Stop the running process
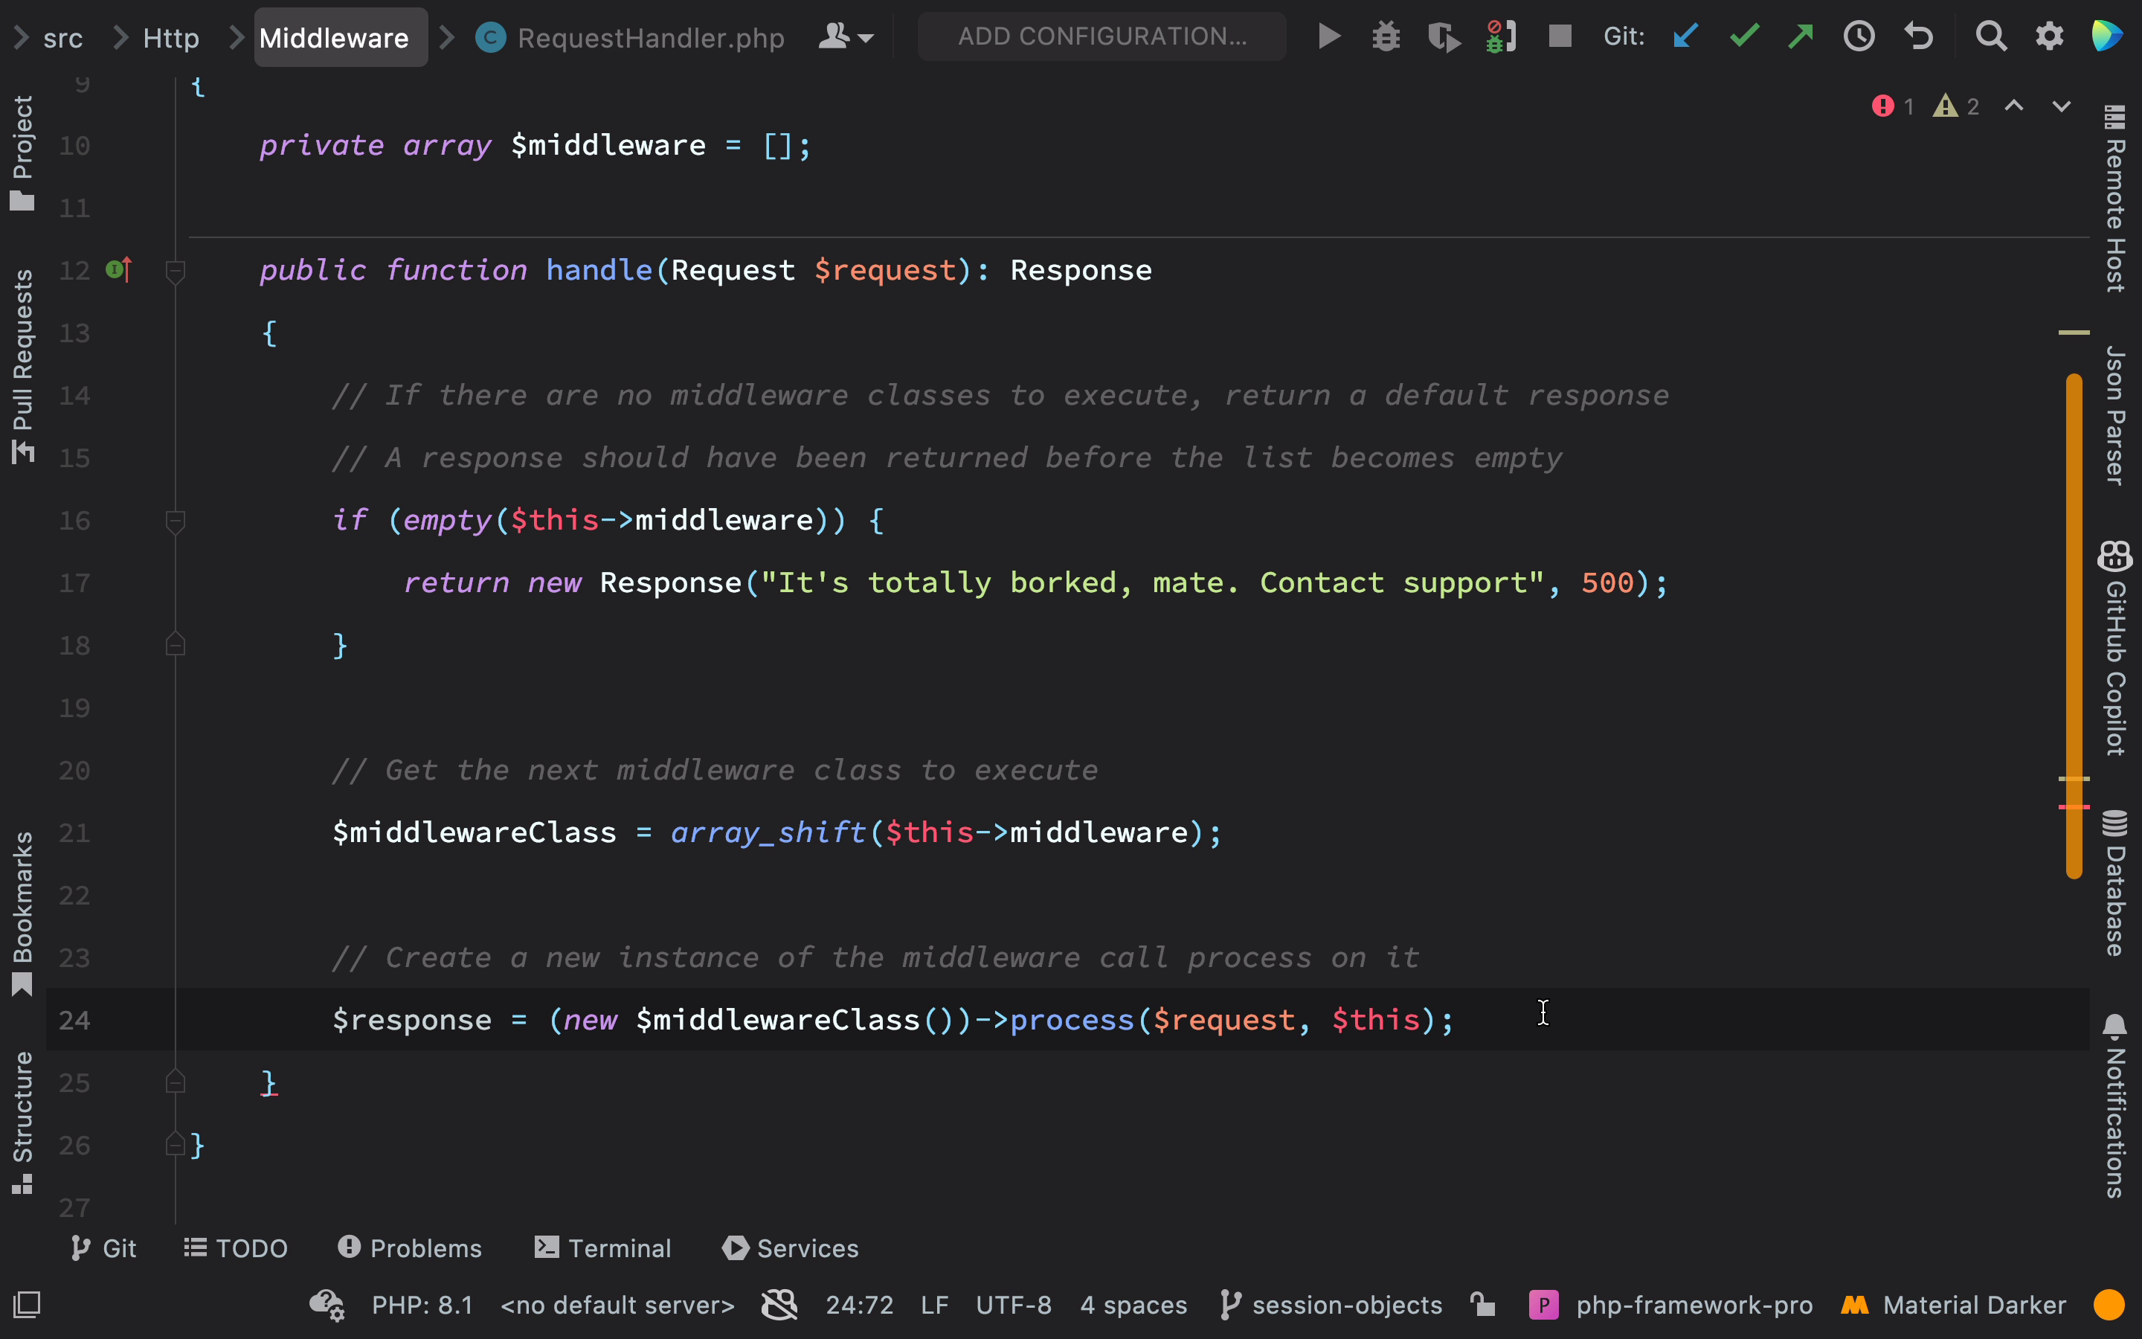The height and width of the screenshot is (1339, 2142). point(1560,36)
